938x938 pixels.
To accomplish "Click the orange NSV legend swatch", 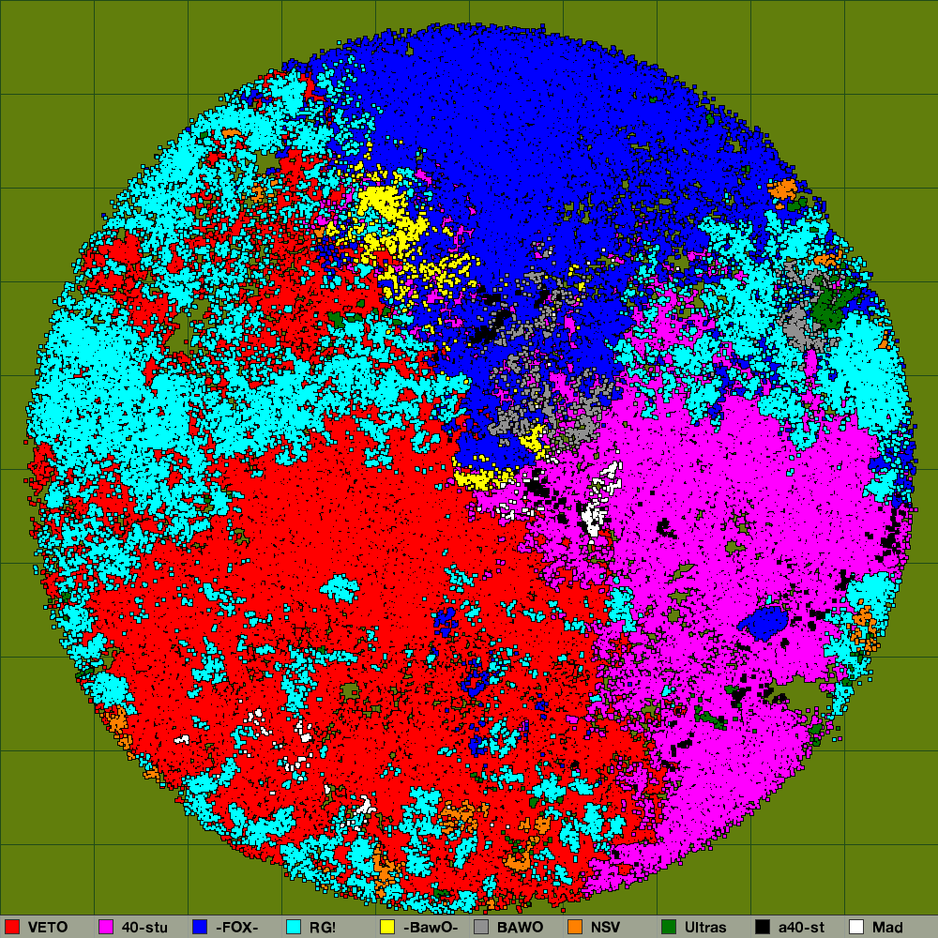I will 576,927.
